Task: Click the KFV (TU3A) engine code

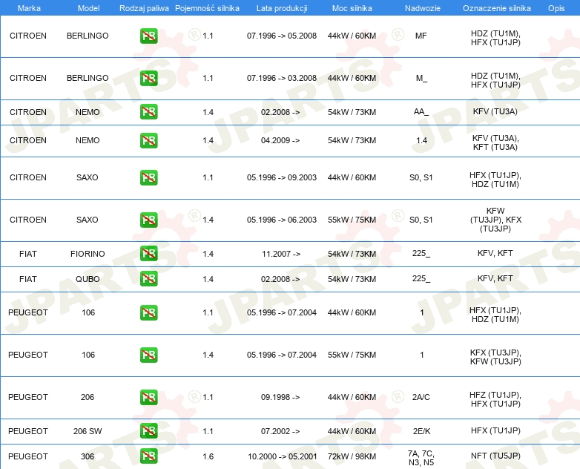Action: click(x=495, y=111)
